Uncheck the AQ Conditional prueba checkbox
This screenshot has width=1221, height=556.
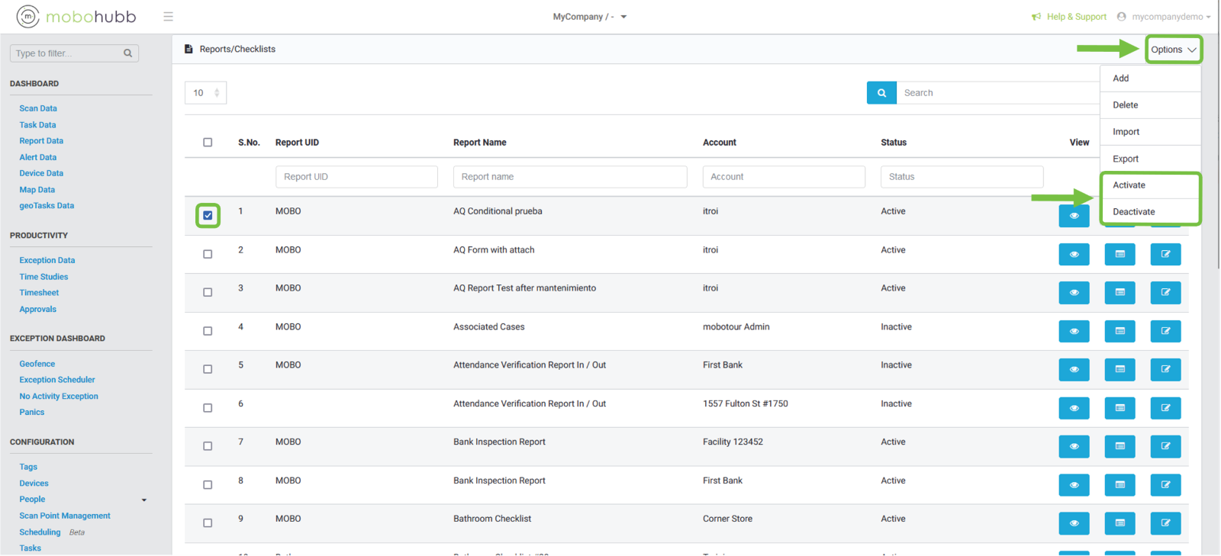click(208, 216)
